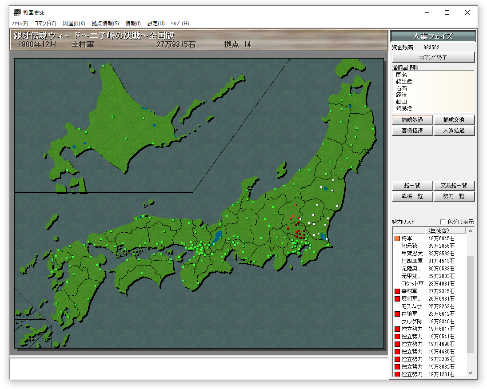Click the 捕虜処遇 button
This screenshot has height=389, width=487.
pos(412,120)
